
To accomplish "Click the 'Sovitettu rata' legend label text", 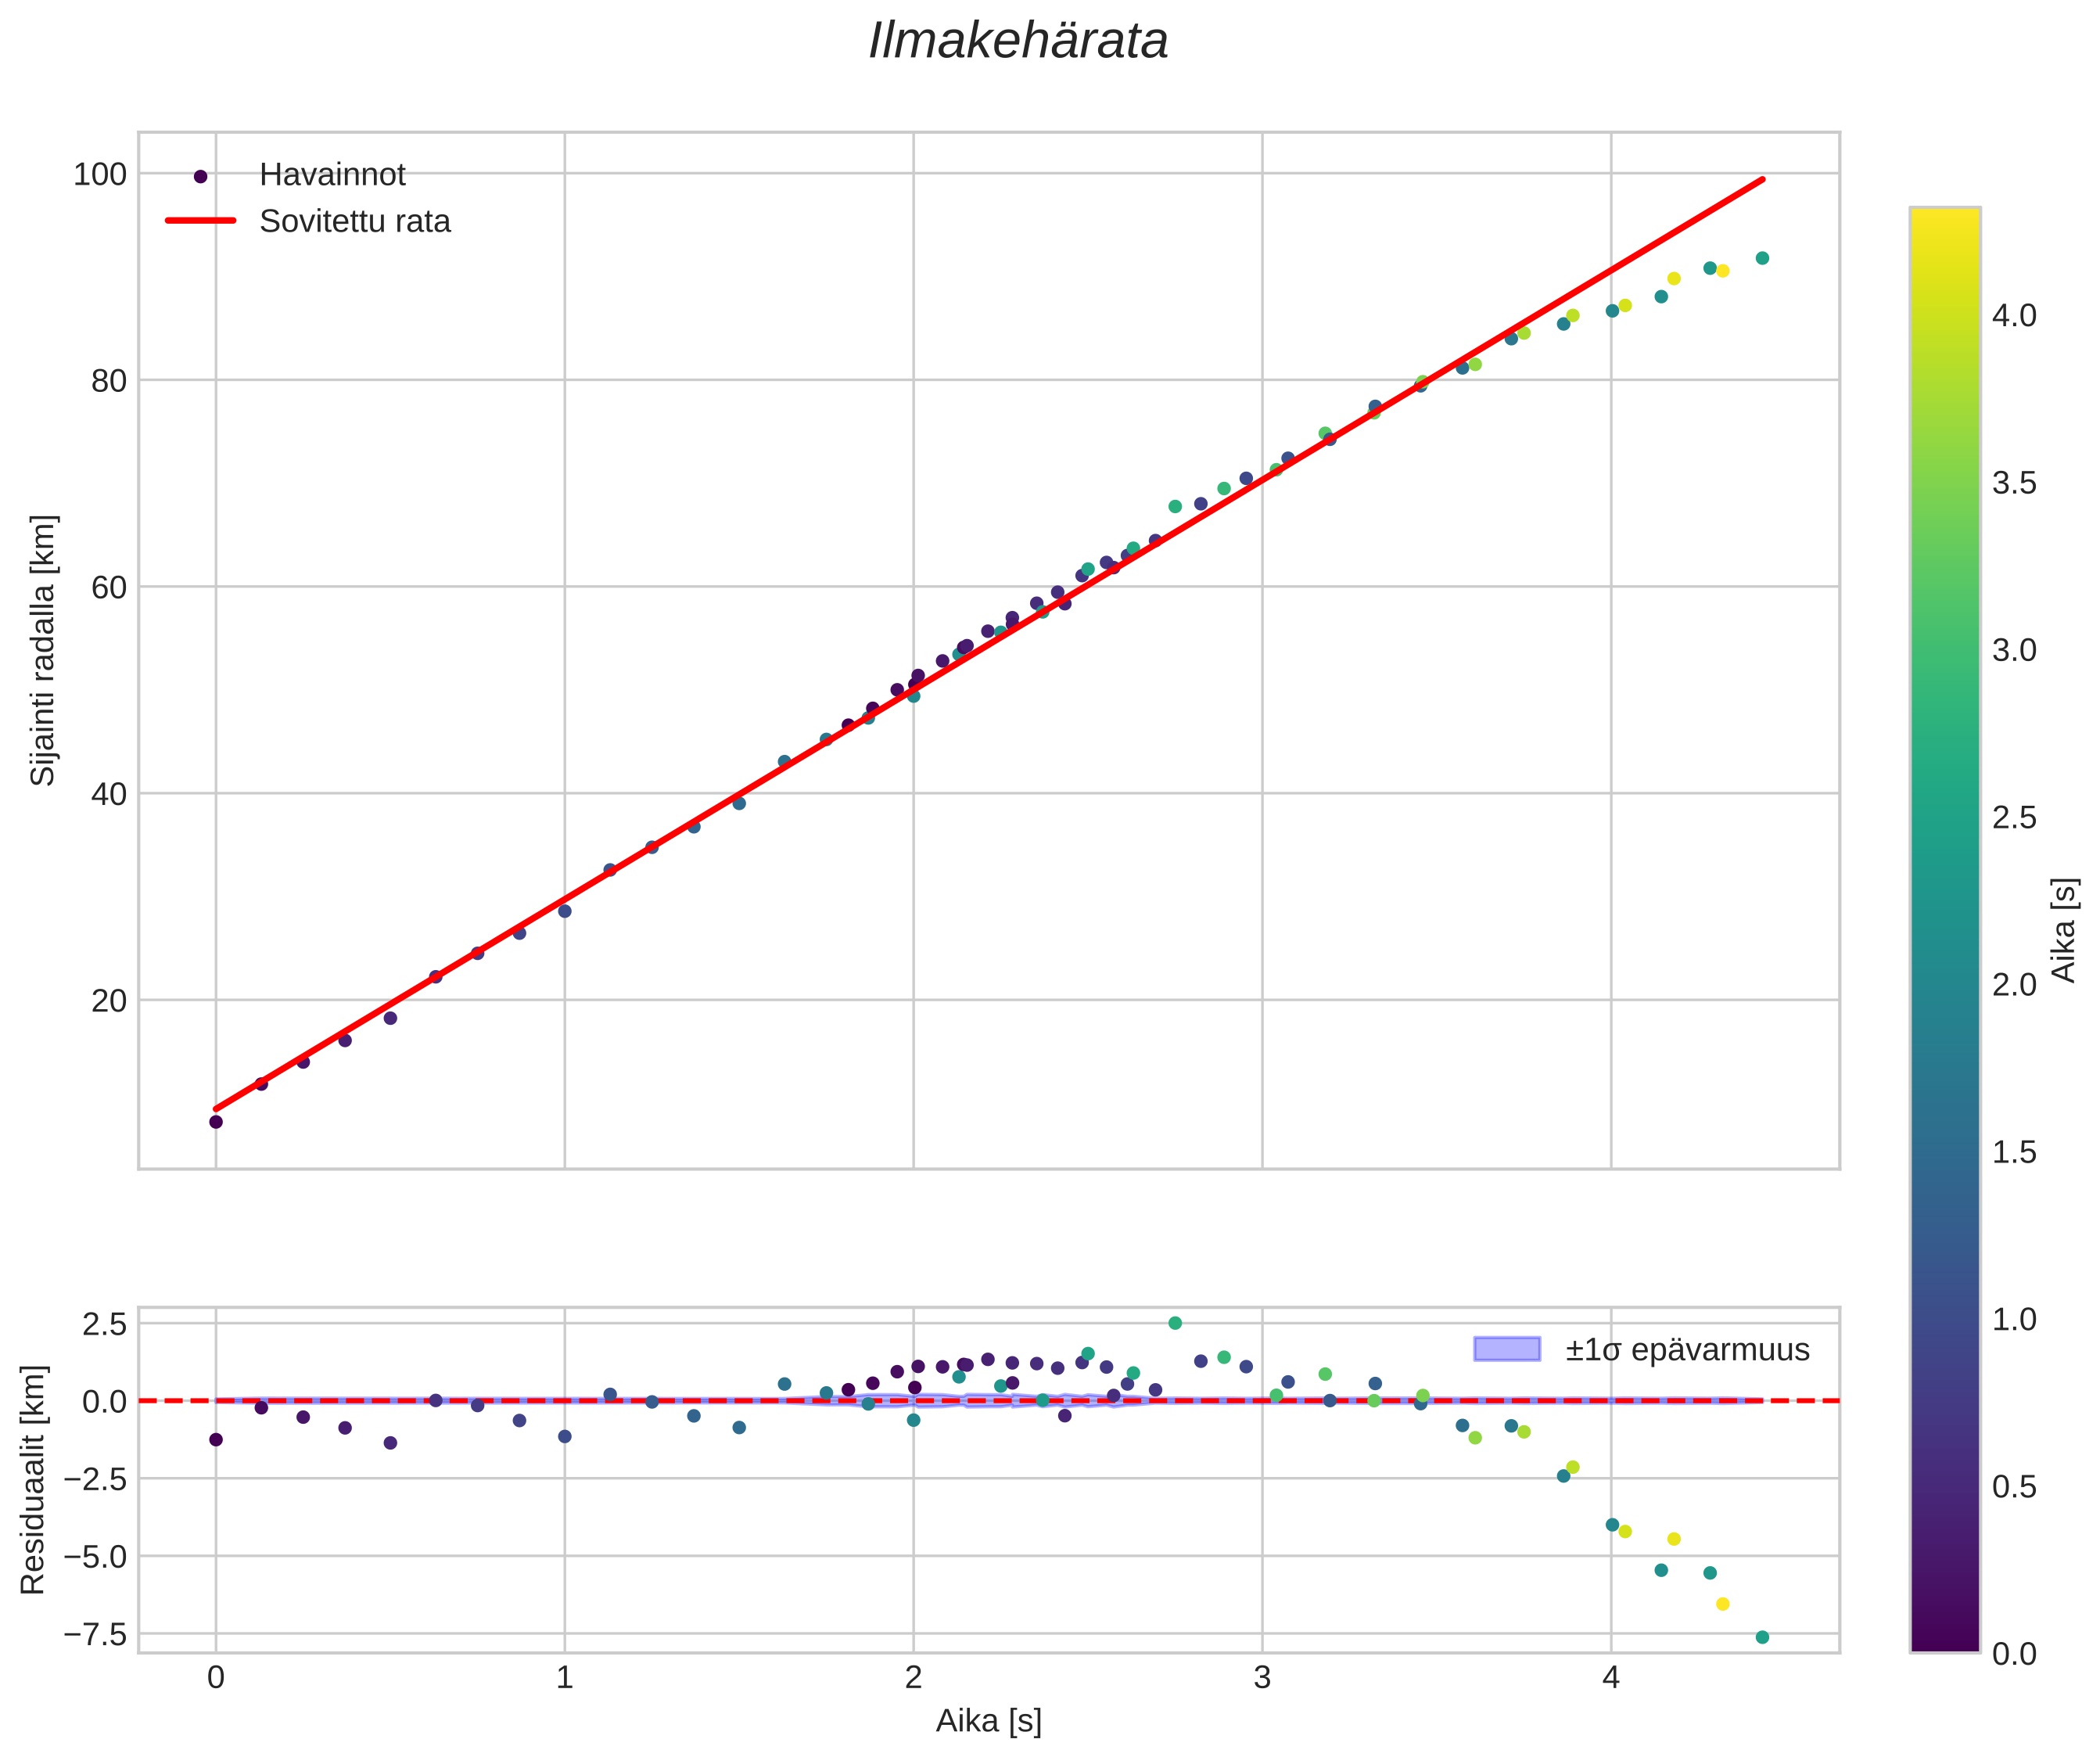I will point(355,221).
